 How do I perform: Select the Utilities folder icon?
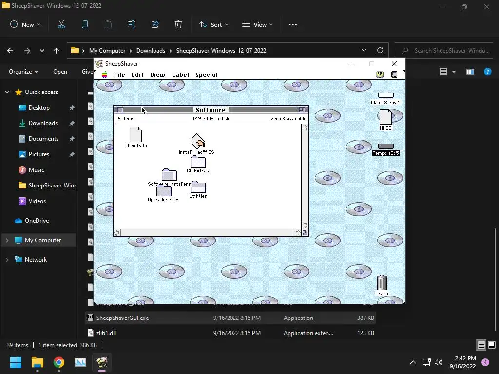(198, 187)
